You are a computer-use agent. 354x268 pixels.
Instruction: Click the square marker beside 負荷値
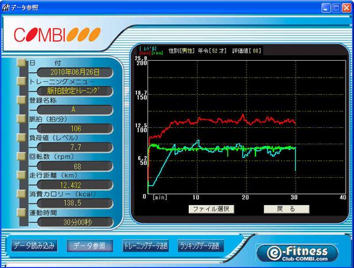coord(22,137)
